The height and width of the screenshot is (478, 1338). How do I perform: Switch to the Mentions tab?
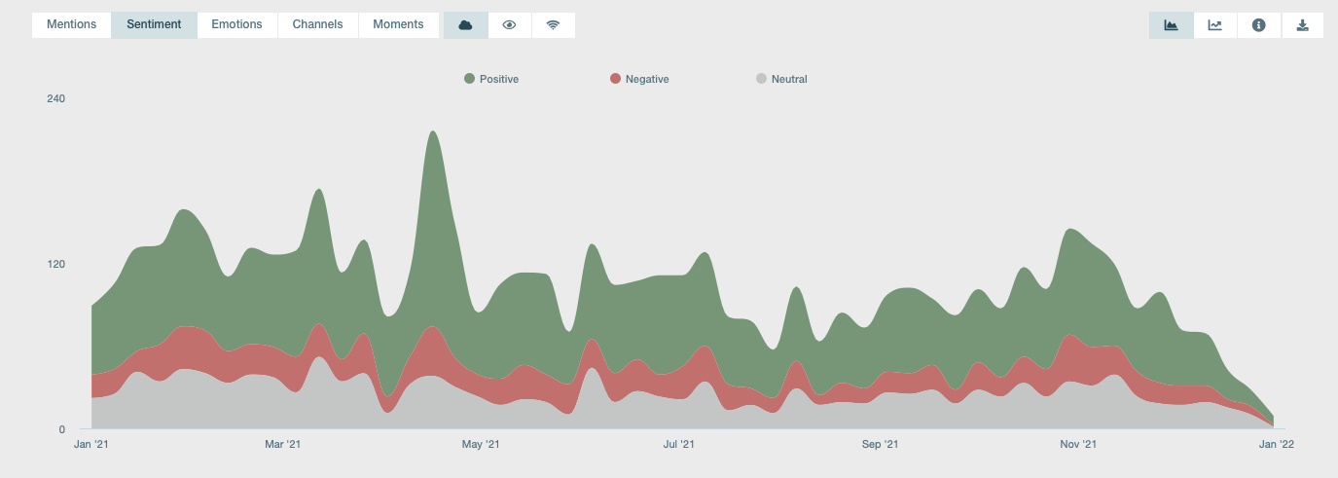72,24
